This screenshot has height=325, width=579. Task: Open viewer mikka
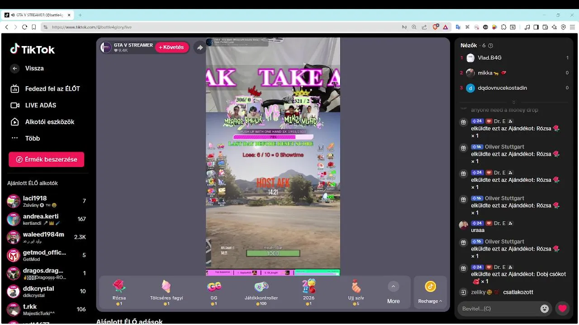tap(514, 73)
